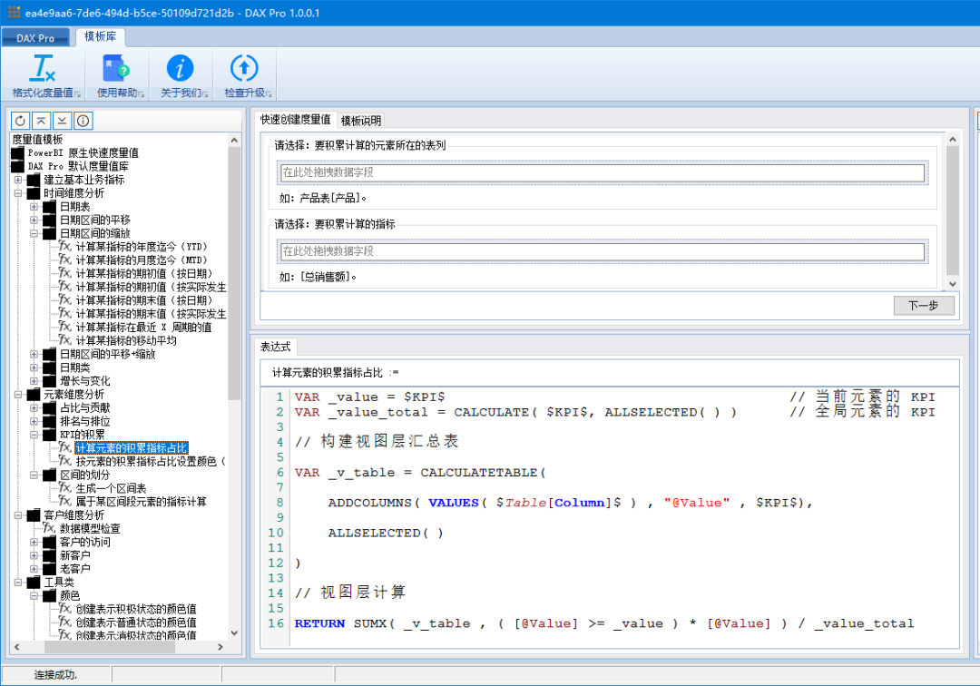Expand the 新客户 tree node
The image size is (980, 686).
pos(34,555)
